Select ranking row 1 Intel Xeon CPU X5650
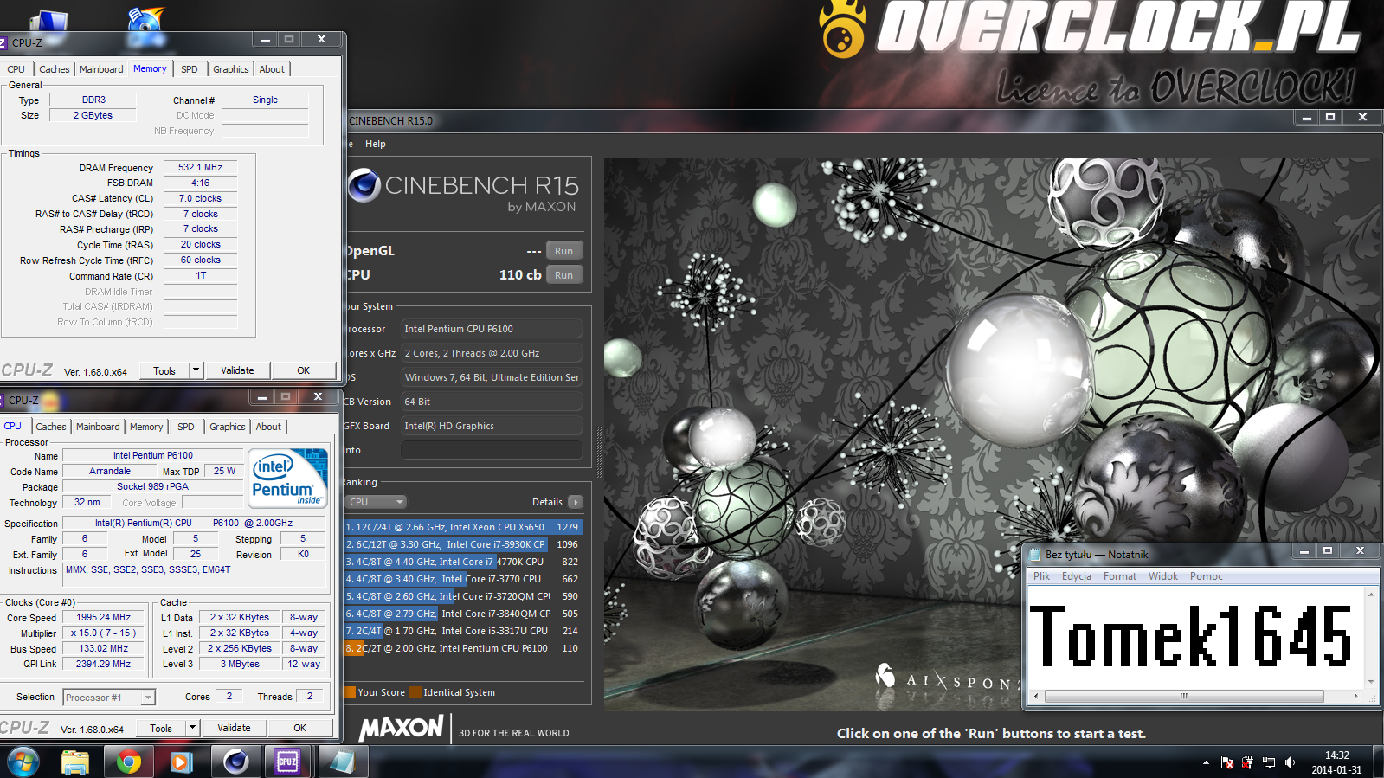Viewport: 1384px width, 778px height. pyautogui.click(x=463, y=527)
